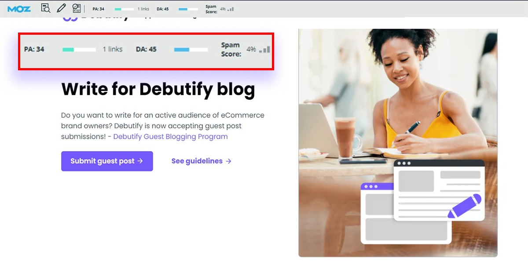Screen dimensions: 528x276
Task: Click the DA: 45 value in top toolbar
Action: tap(162, 9)
